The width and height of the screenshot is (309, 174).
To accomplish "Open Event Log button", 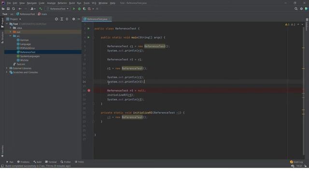I will tap(296, 162).
